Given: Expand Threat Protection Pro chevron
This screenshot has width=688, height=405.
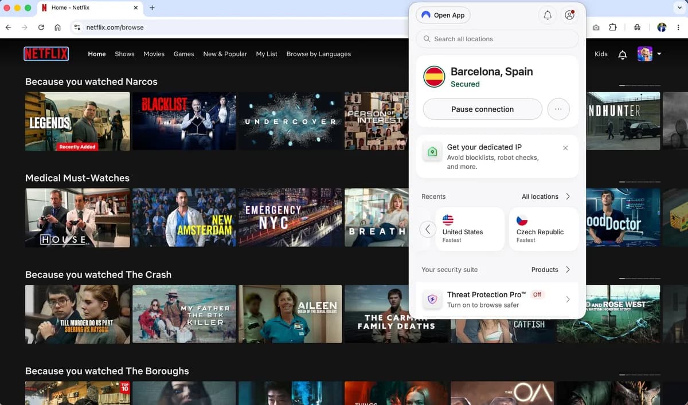Looking at the screenshot, I should [x=568, y=299].
